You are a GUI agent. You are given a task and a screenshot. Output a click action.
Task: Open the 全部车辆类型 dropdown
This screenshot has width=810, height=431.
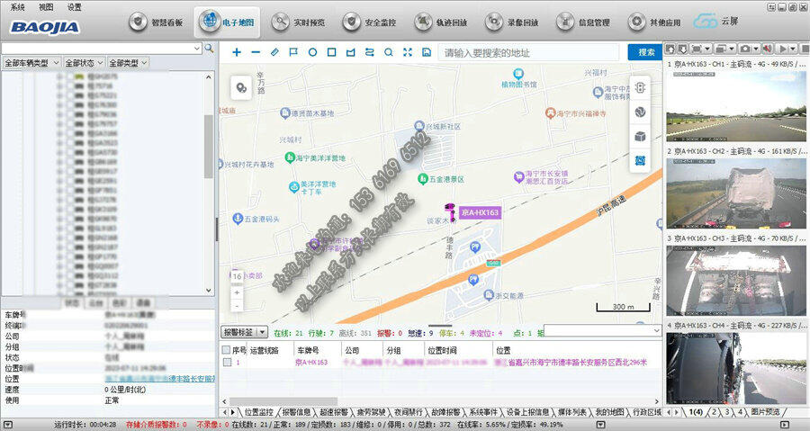click(31, 63)
